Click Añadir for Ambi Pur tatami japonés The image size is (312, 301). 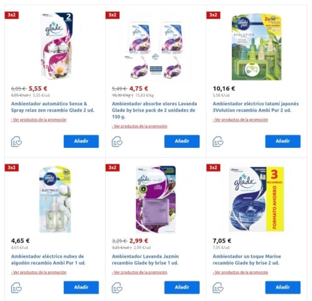pyautogui.click(x=283, y=141)
